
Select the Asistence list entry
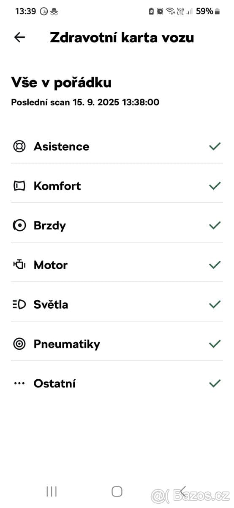(x=117, y=146)
